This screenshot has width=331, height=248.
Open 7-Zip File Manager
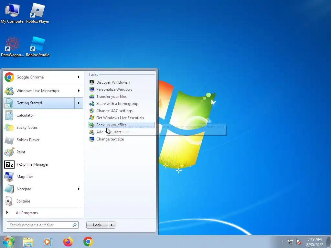(x=43, y=164)
